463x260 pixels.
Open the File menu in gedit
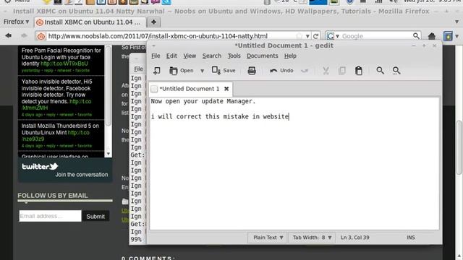click(156, 56)
